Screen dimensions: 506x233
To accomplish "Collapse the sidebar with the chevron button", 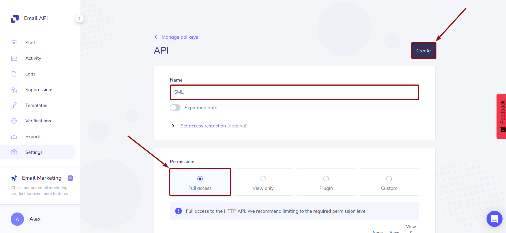I will pyautogui.click(x=79, y=18).
